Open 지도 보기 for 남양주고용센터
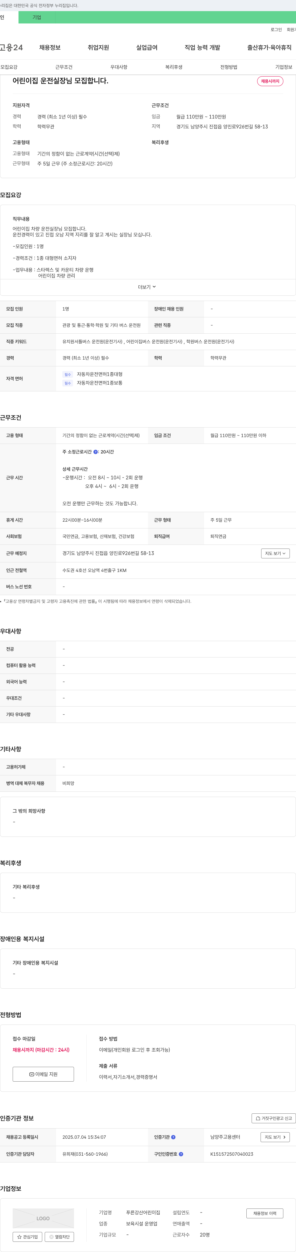The image size is (296, 1252). tap(275, 1137)
